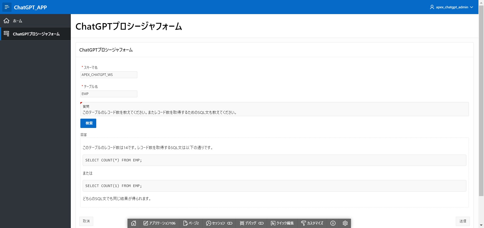The height and width of the screenshot is (228, 484).
Task: Open カスタマイズ in developer toolbar
Action: 312,223
